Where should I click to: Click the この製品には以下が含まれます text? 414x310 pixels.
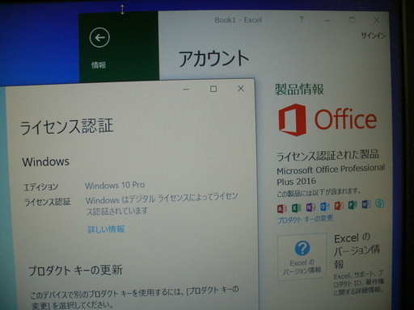click(x=319, y=192)
